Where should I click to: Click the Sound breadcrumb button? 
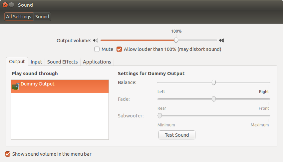click(42, 17)
